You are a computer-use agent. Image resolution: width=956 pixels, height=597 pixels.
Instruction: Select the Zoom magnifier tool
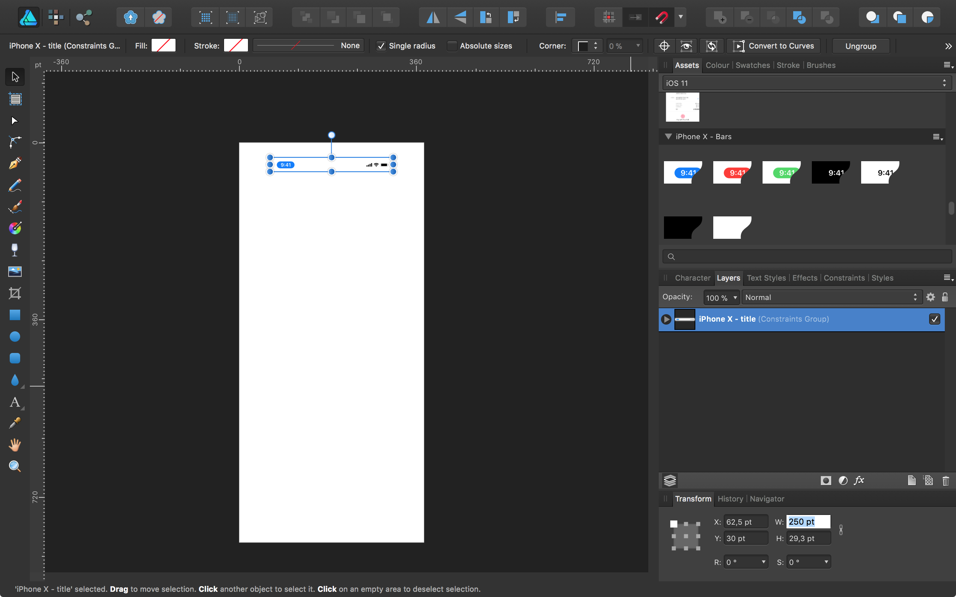tap(15, 466)
